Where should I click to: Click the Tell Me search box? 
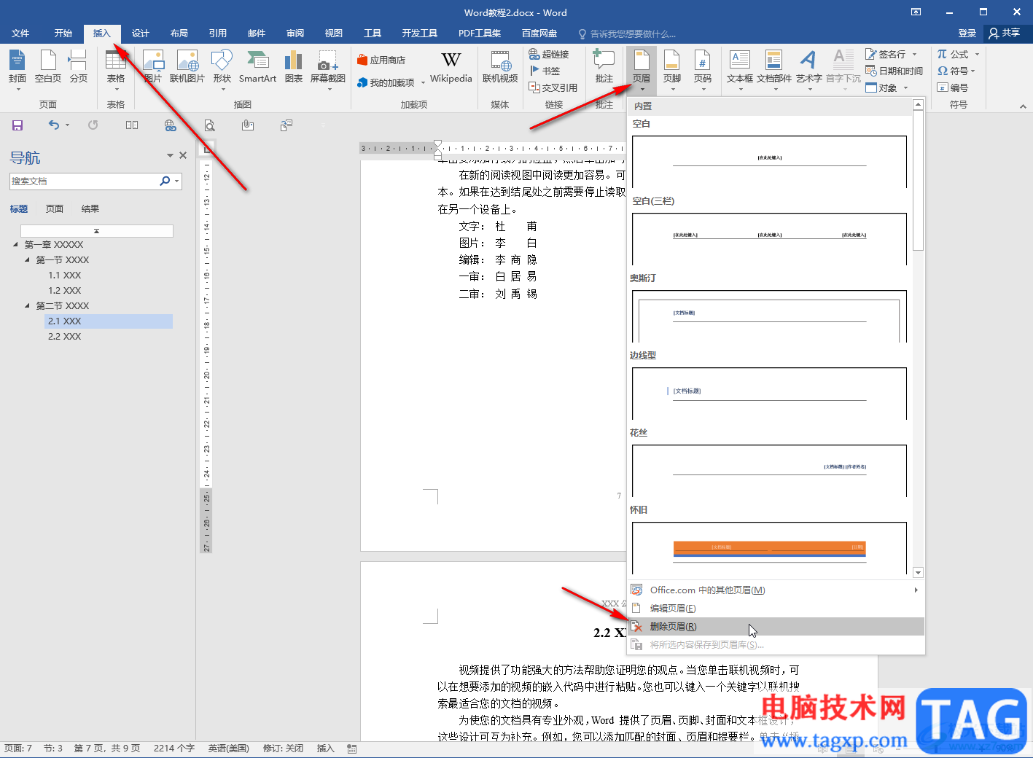pos(627,34)
